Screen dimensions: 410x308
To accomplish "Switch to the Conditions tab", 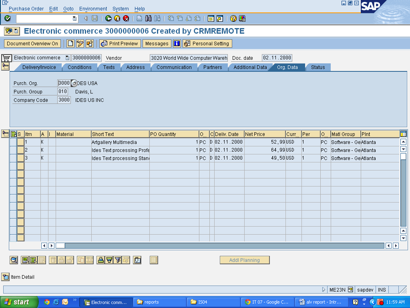I will point(80,67).
